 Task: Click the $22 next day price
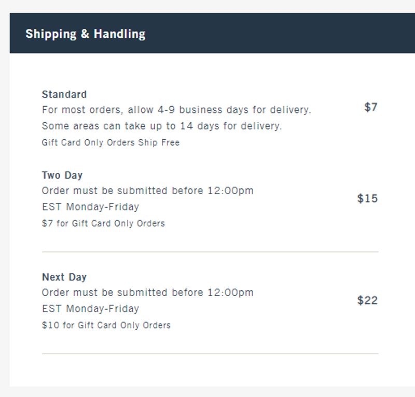[367, 301]
